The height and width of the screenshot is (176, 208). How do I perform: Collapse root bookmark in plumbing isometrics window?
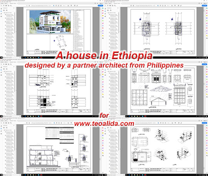pyautogui.click(x=107, y=130)
